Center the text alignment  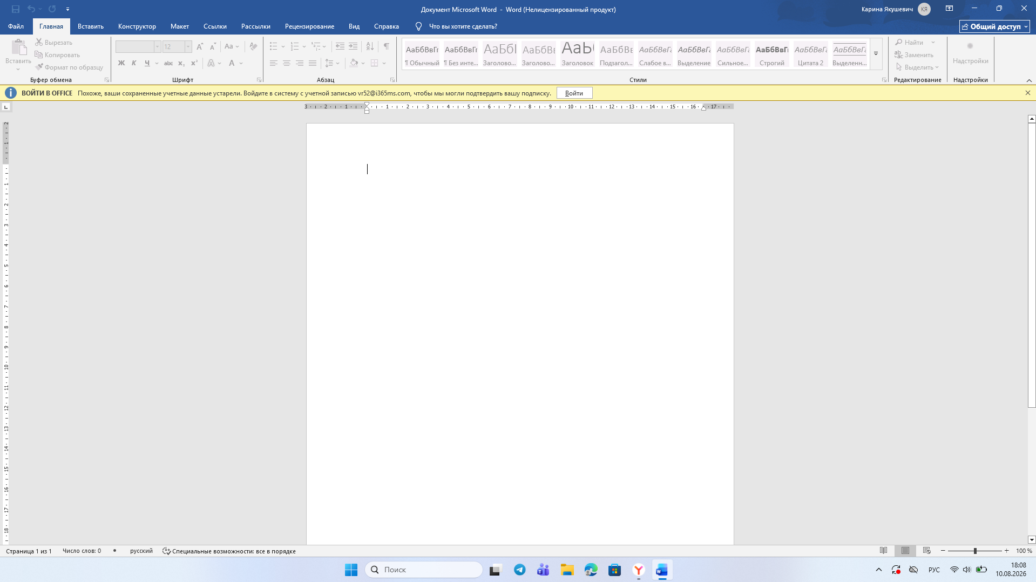point(287,63)
